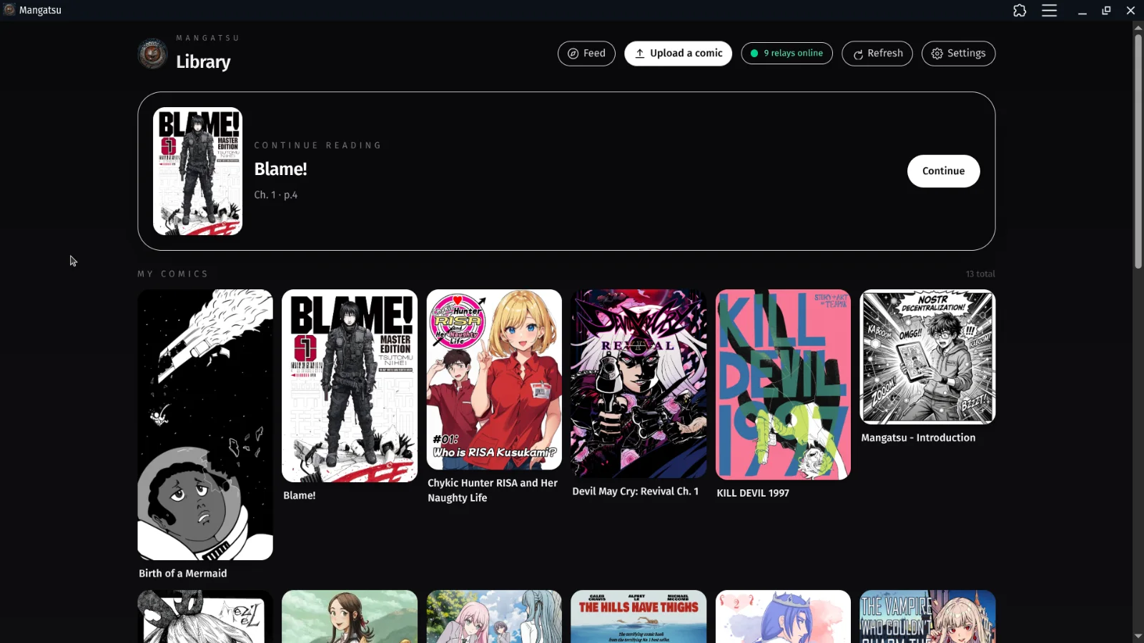Click the 'Birth of a Mermaid' title text

click(x=182, y=574)
